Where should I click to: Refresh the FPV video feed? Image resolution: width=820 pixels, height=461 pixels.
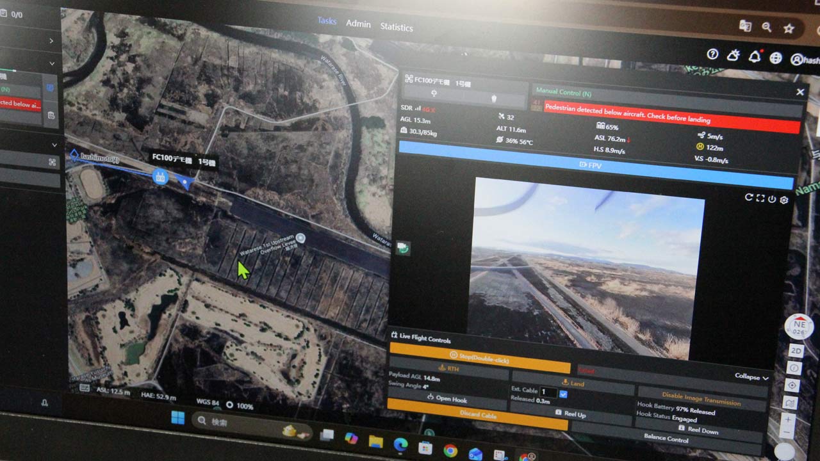pyautogui.click(x=748, y=197)
